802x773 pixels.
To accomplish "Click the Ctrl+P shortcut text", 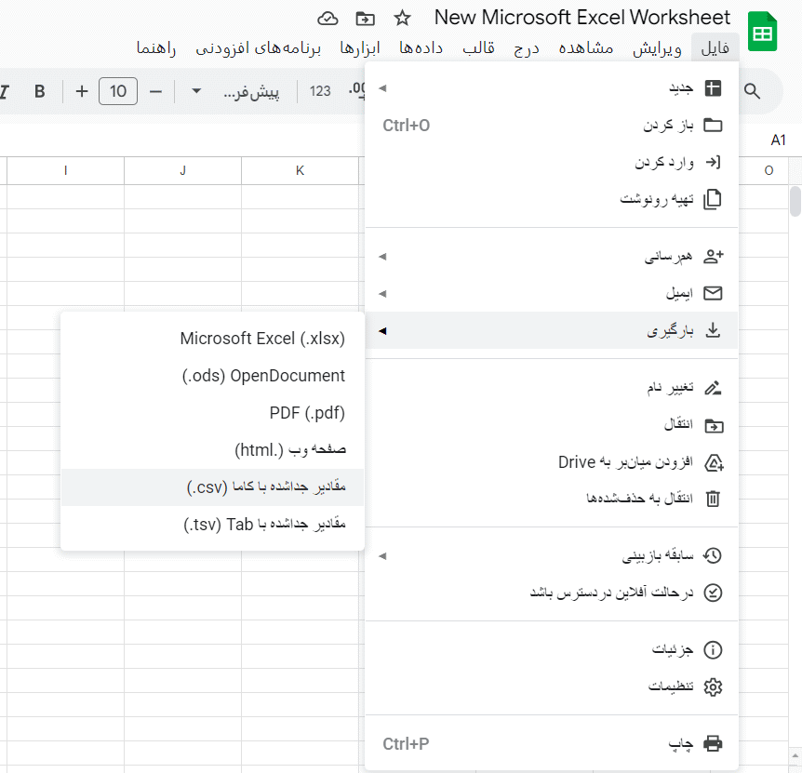I will coord(406,744).
